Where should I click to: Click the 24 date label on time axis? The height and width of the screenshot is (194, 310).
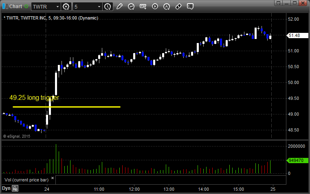pos(47,189)
